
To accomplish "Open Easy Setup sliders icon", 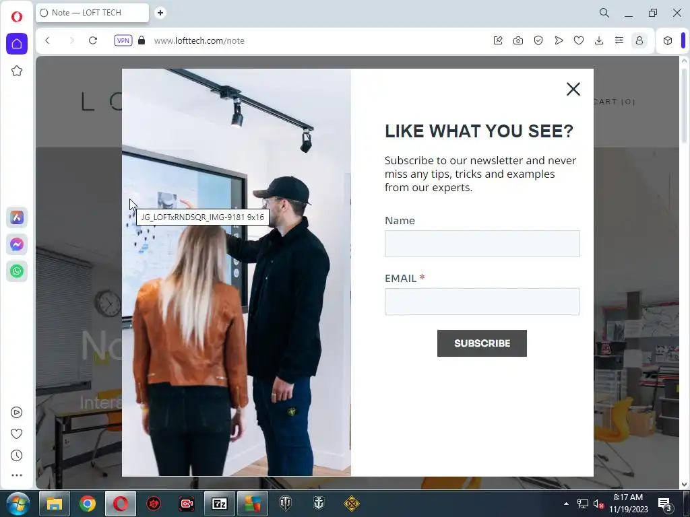I will [x=619, y=40].
